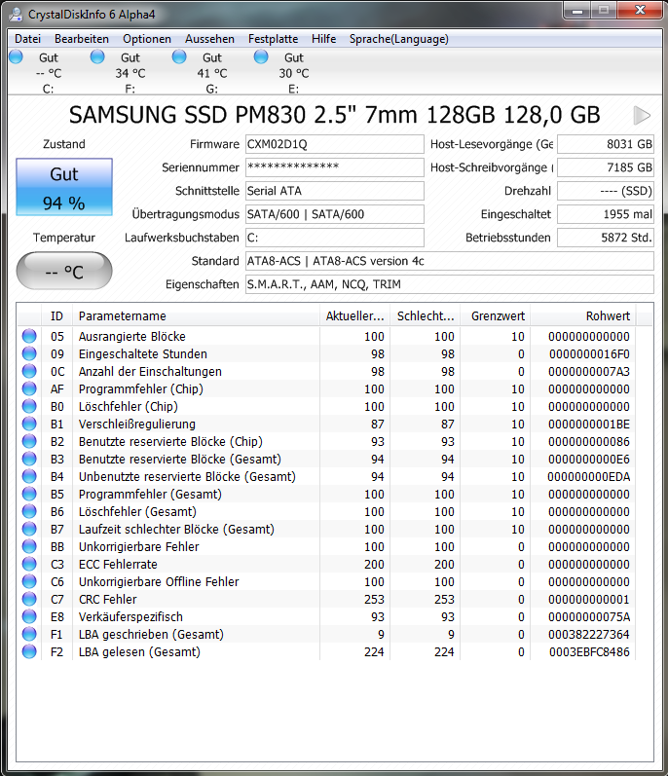Open the Hilfe menu
The width and height of the screenshot is (668, 776).
(x=323, y=39)
